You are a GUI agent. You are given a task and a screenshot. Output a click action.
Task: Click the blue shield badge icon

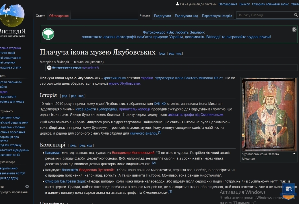click(x=288, y=190)
